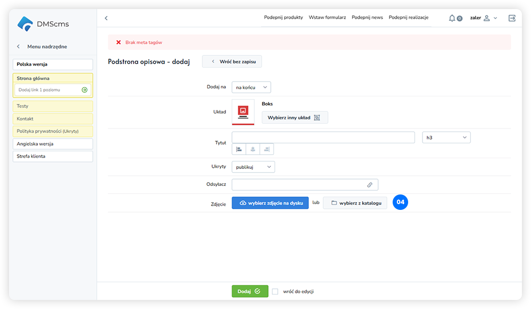Expand the Ukryty publikuj dropdown
Viewport: 531px width, 309px height.
(x=253, y=167)
